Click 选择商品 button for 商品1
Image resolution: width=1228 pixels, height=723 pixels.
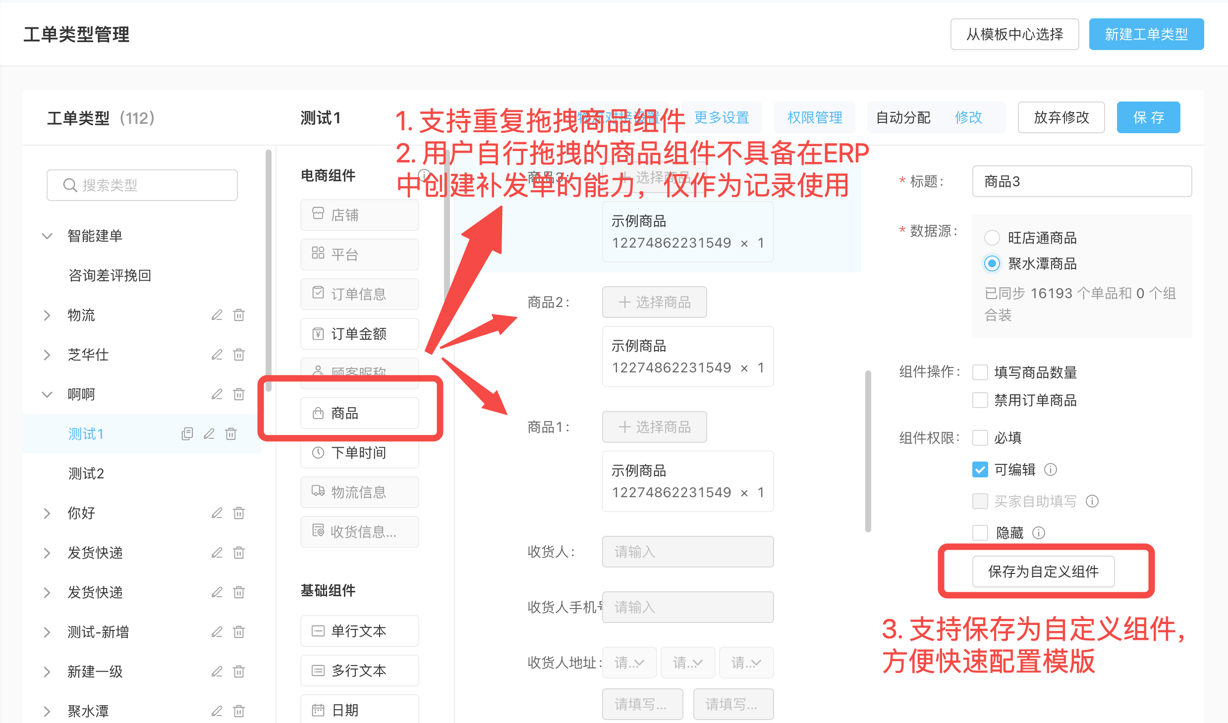(654, 427)
